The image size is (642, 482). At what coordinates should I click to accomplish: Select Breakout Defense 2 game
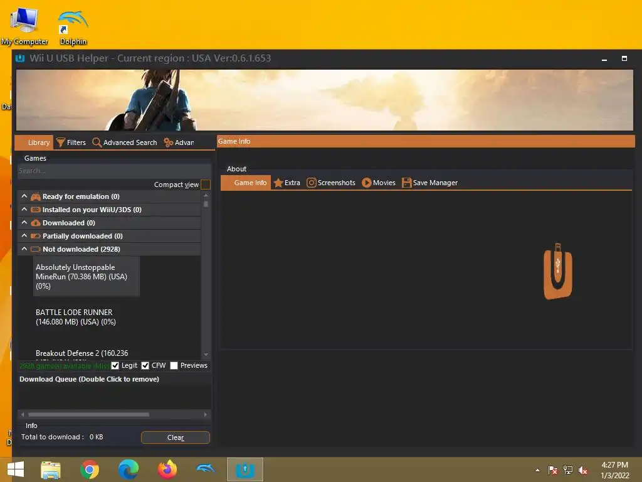[82, 353]
